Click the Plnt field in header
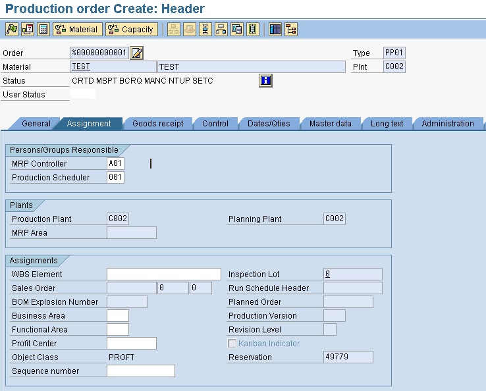Viewport: 486px width, 391px height. click(x=394, y=66)
